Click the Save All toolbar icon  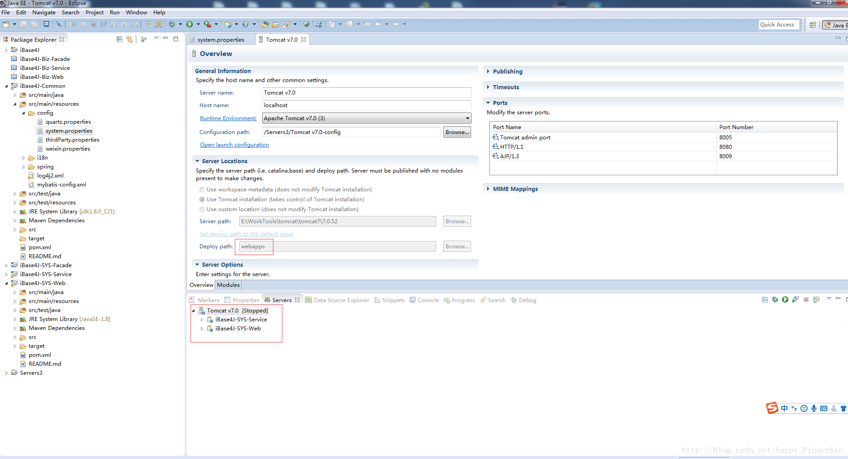34,24
